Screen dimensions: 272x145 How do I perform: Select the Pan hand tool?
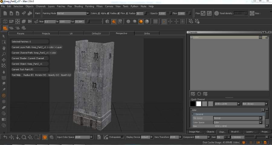[4, 48]
